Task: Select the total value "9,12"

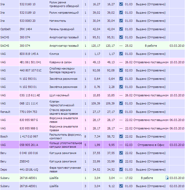Action: (x=112, y=186)
